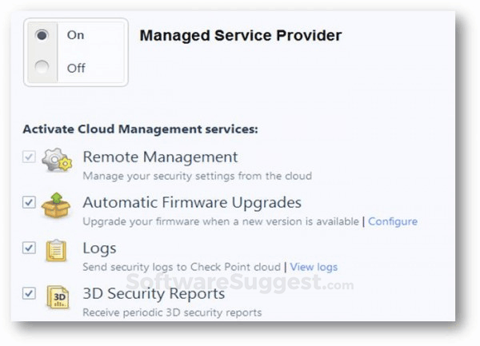
Task: Click the Managed Service Provider heading
Action: 241,36
